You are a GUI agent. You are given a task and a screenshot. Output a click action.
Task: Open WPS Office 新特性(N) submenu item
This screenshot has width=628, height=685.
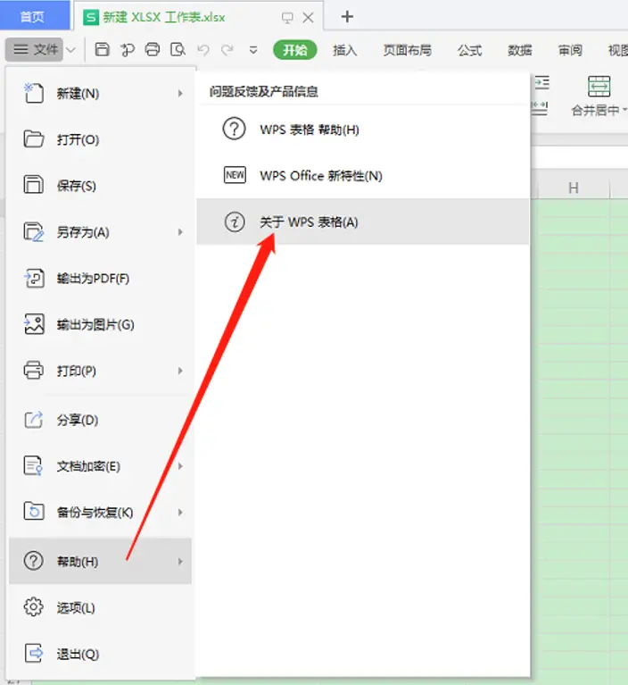coord(363,176)
